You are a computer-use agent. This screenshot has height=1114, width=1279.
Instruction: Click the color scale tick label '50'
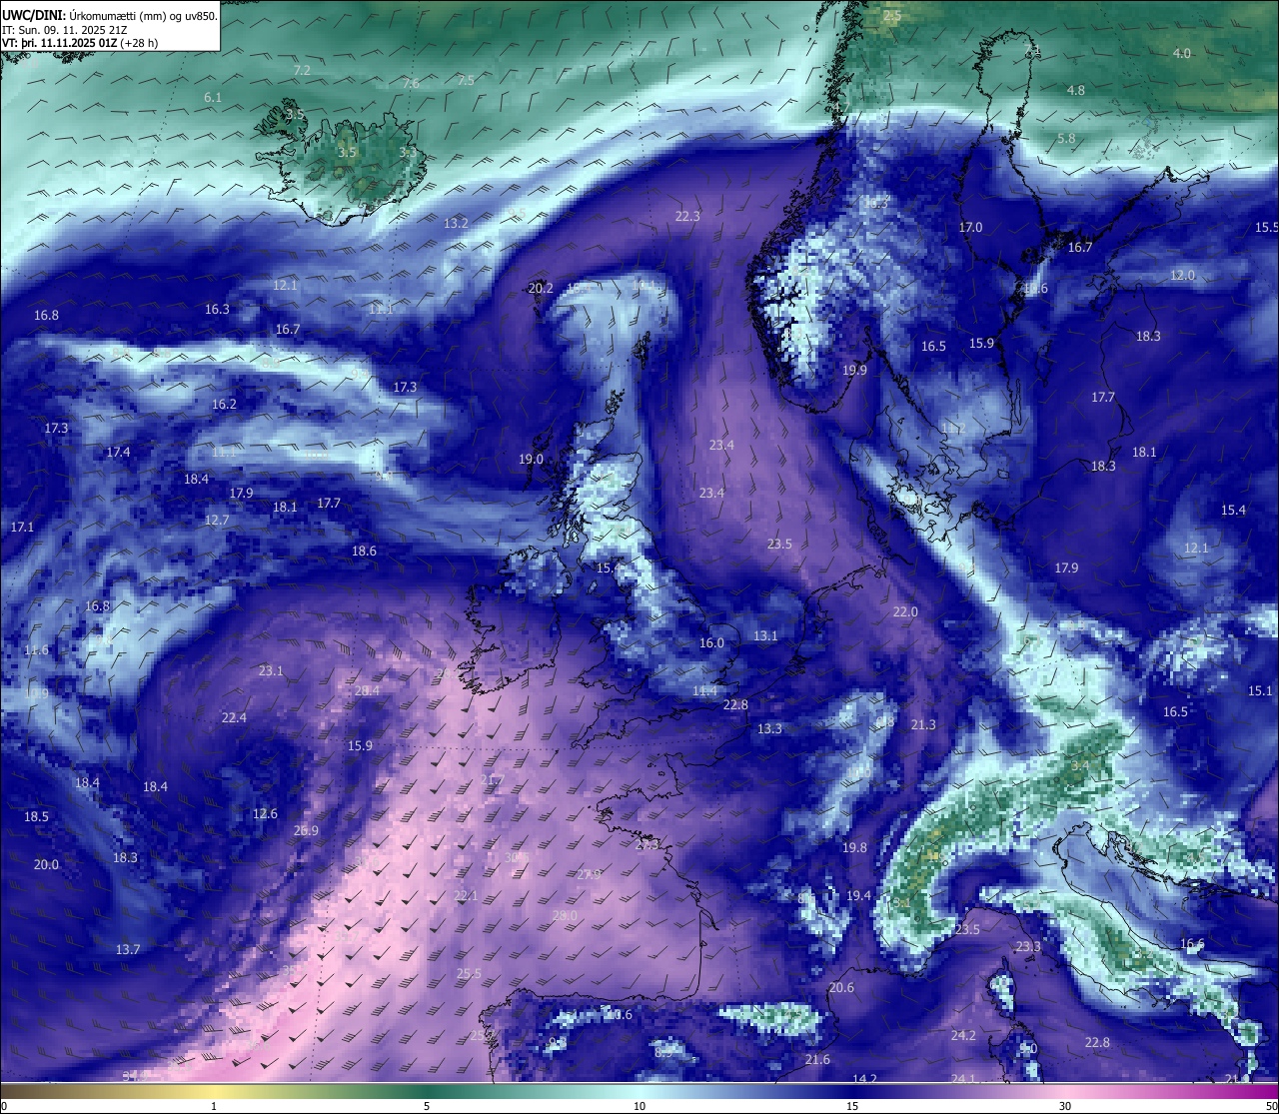point(1271,1106)
